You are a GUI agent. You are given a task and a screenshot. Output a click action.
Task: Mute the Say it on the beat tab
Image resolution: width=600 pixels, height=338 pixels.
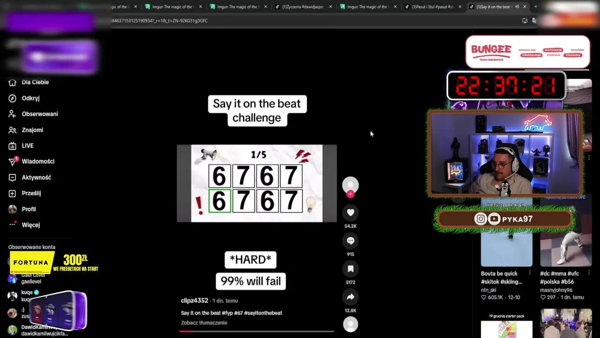click(517, 7)
